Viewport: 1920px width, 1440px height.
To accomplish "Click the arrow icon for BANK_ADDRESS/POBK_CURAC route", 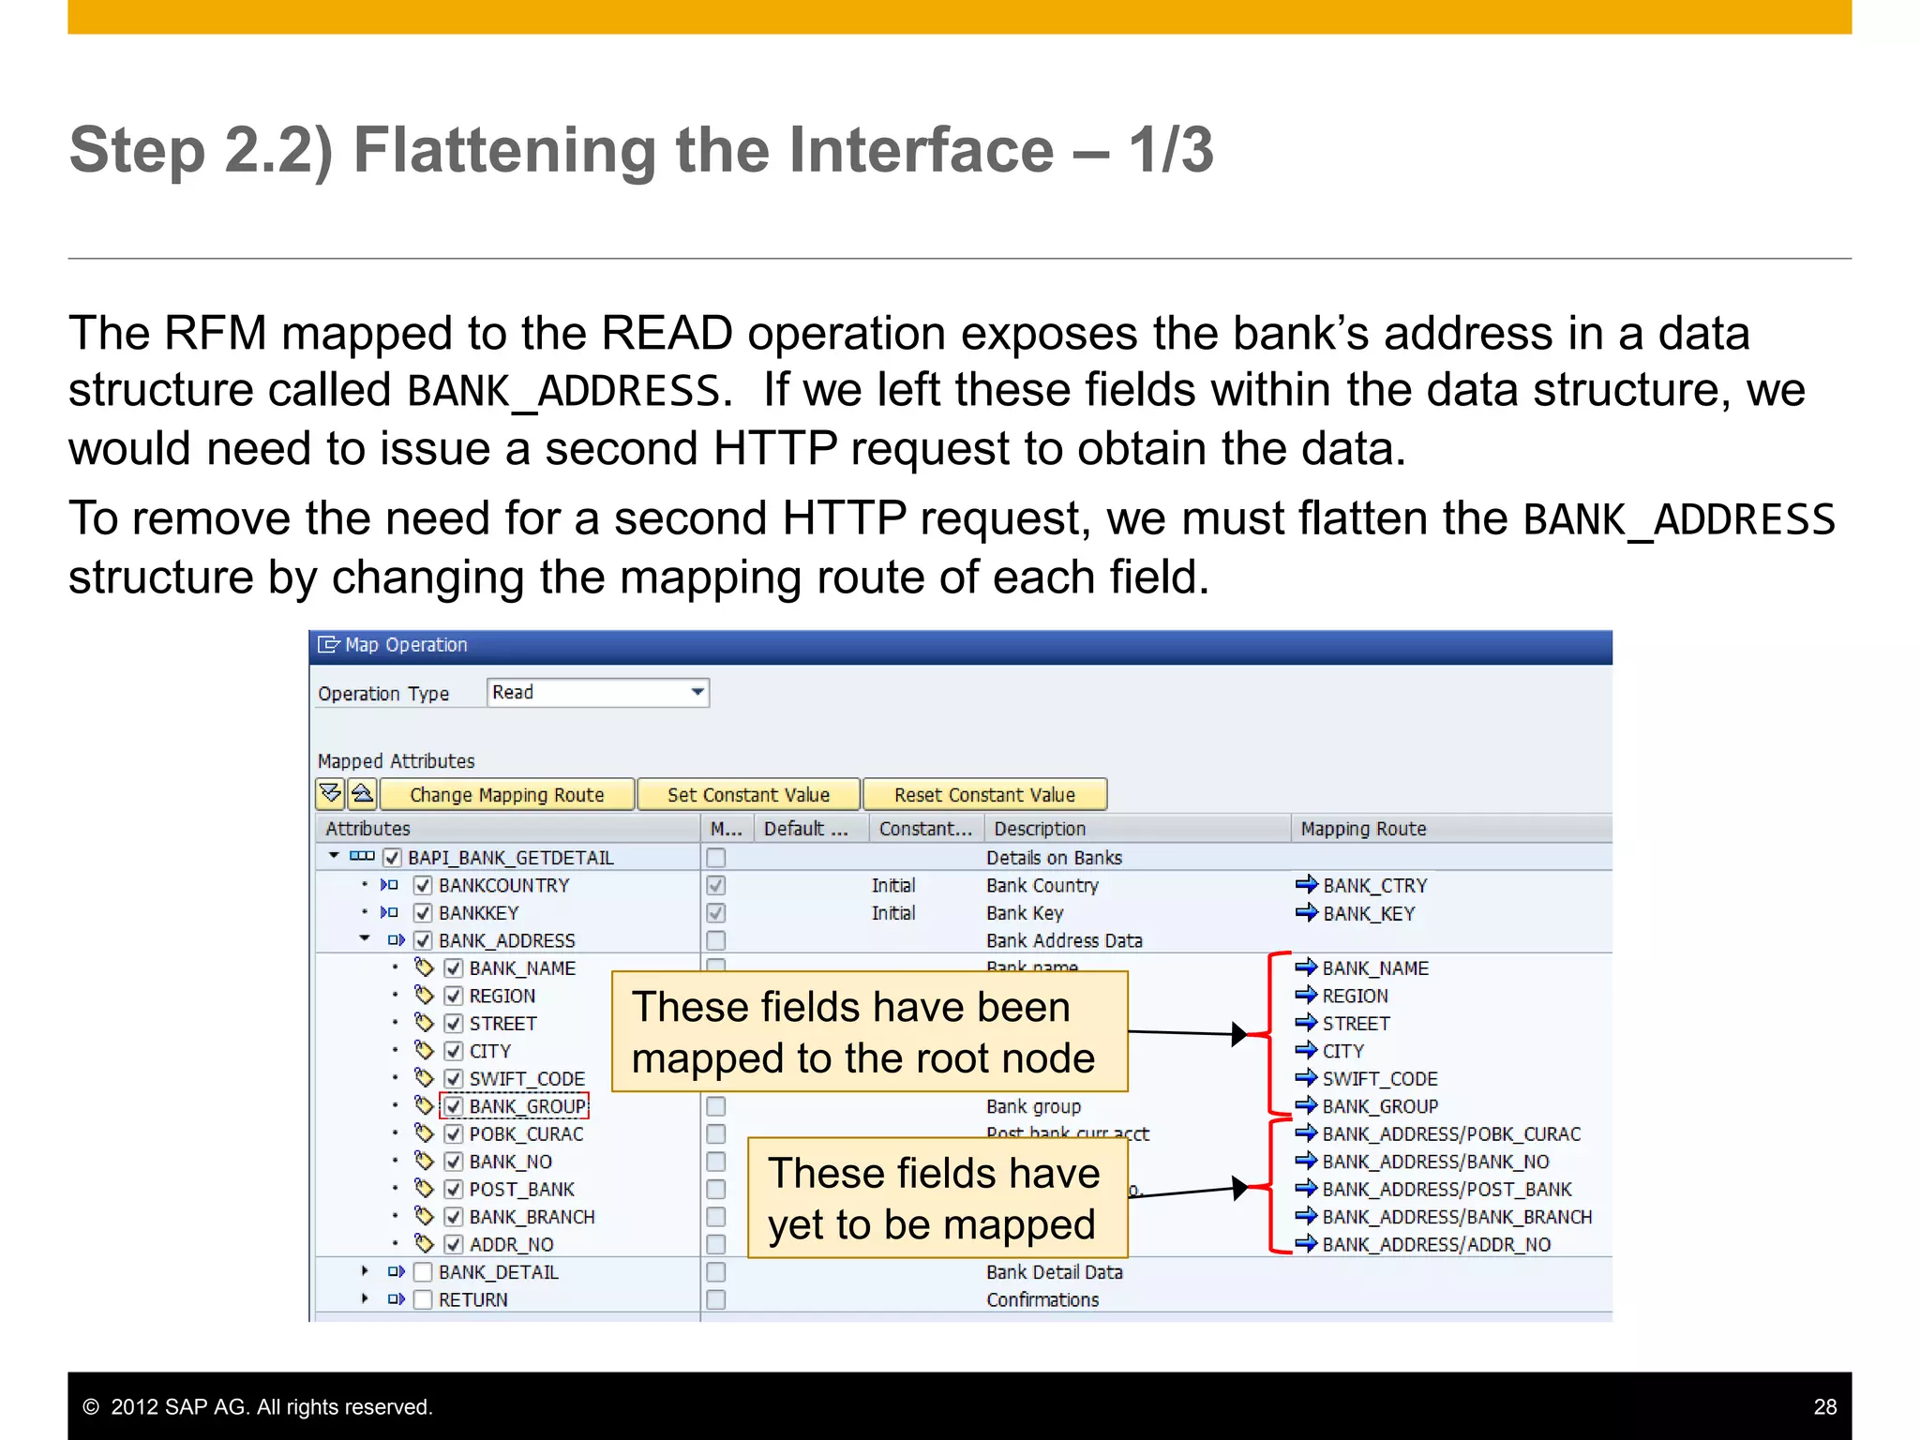I will coord(1307,1133).
